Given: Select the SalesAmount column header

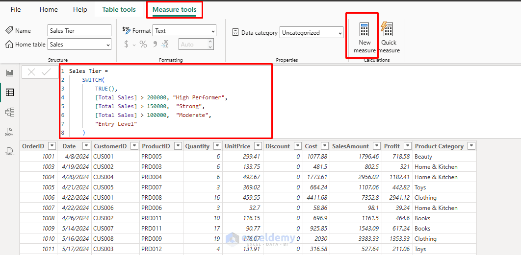Looking at the screenshot, I should [350, 146].
